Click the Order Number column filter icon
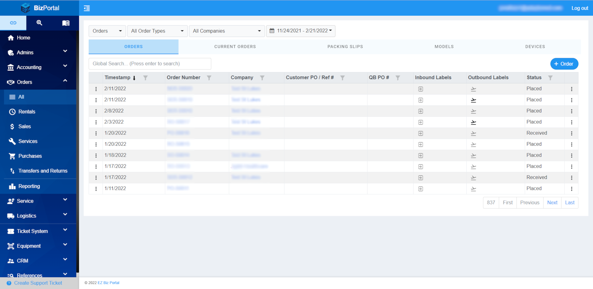 tap(209, 78)
